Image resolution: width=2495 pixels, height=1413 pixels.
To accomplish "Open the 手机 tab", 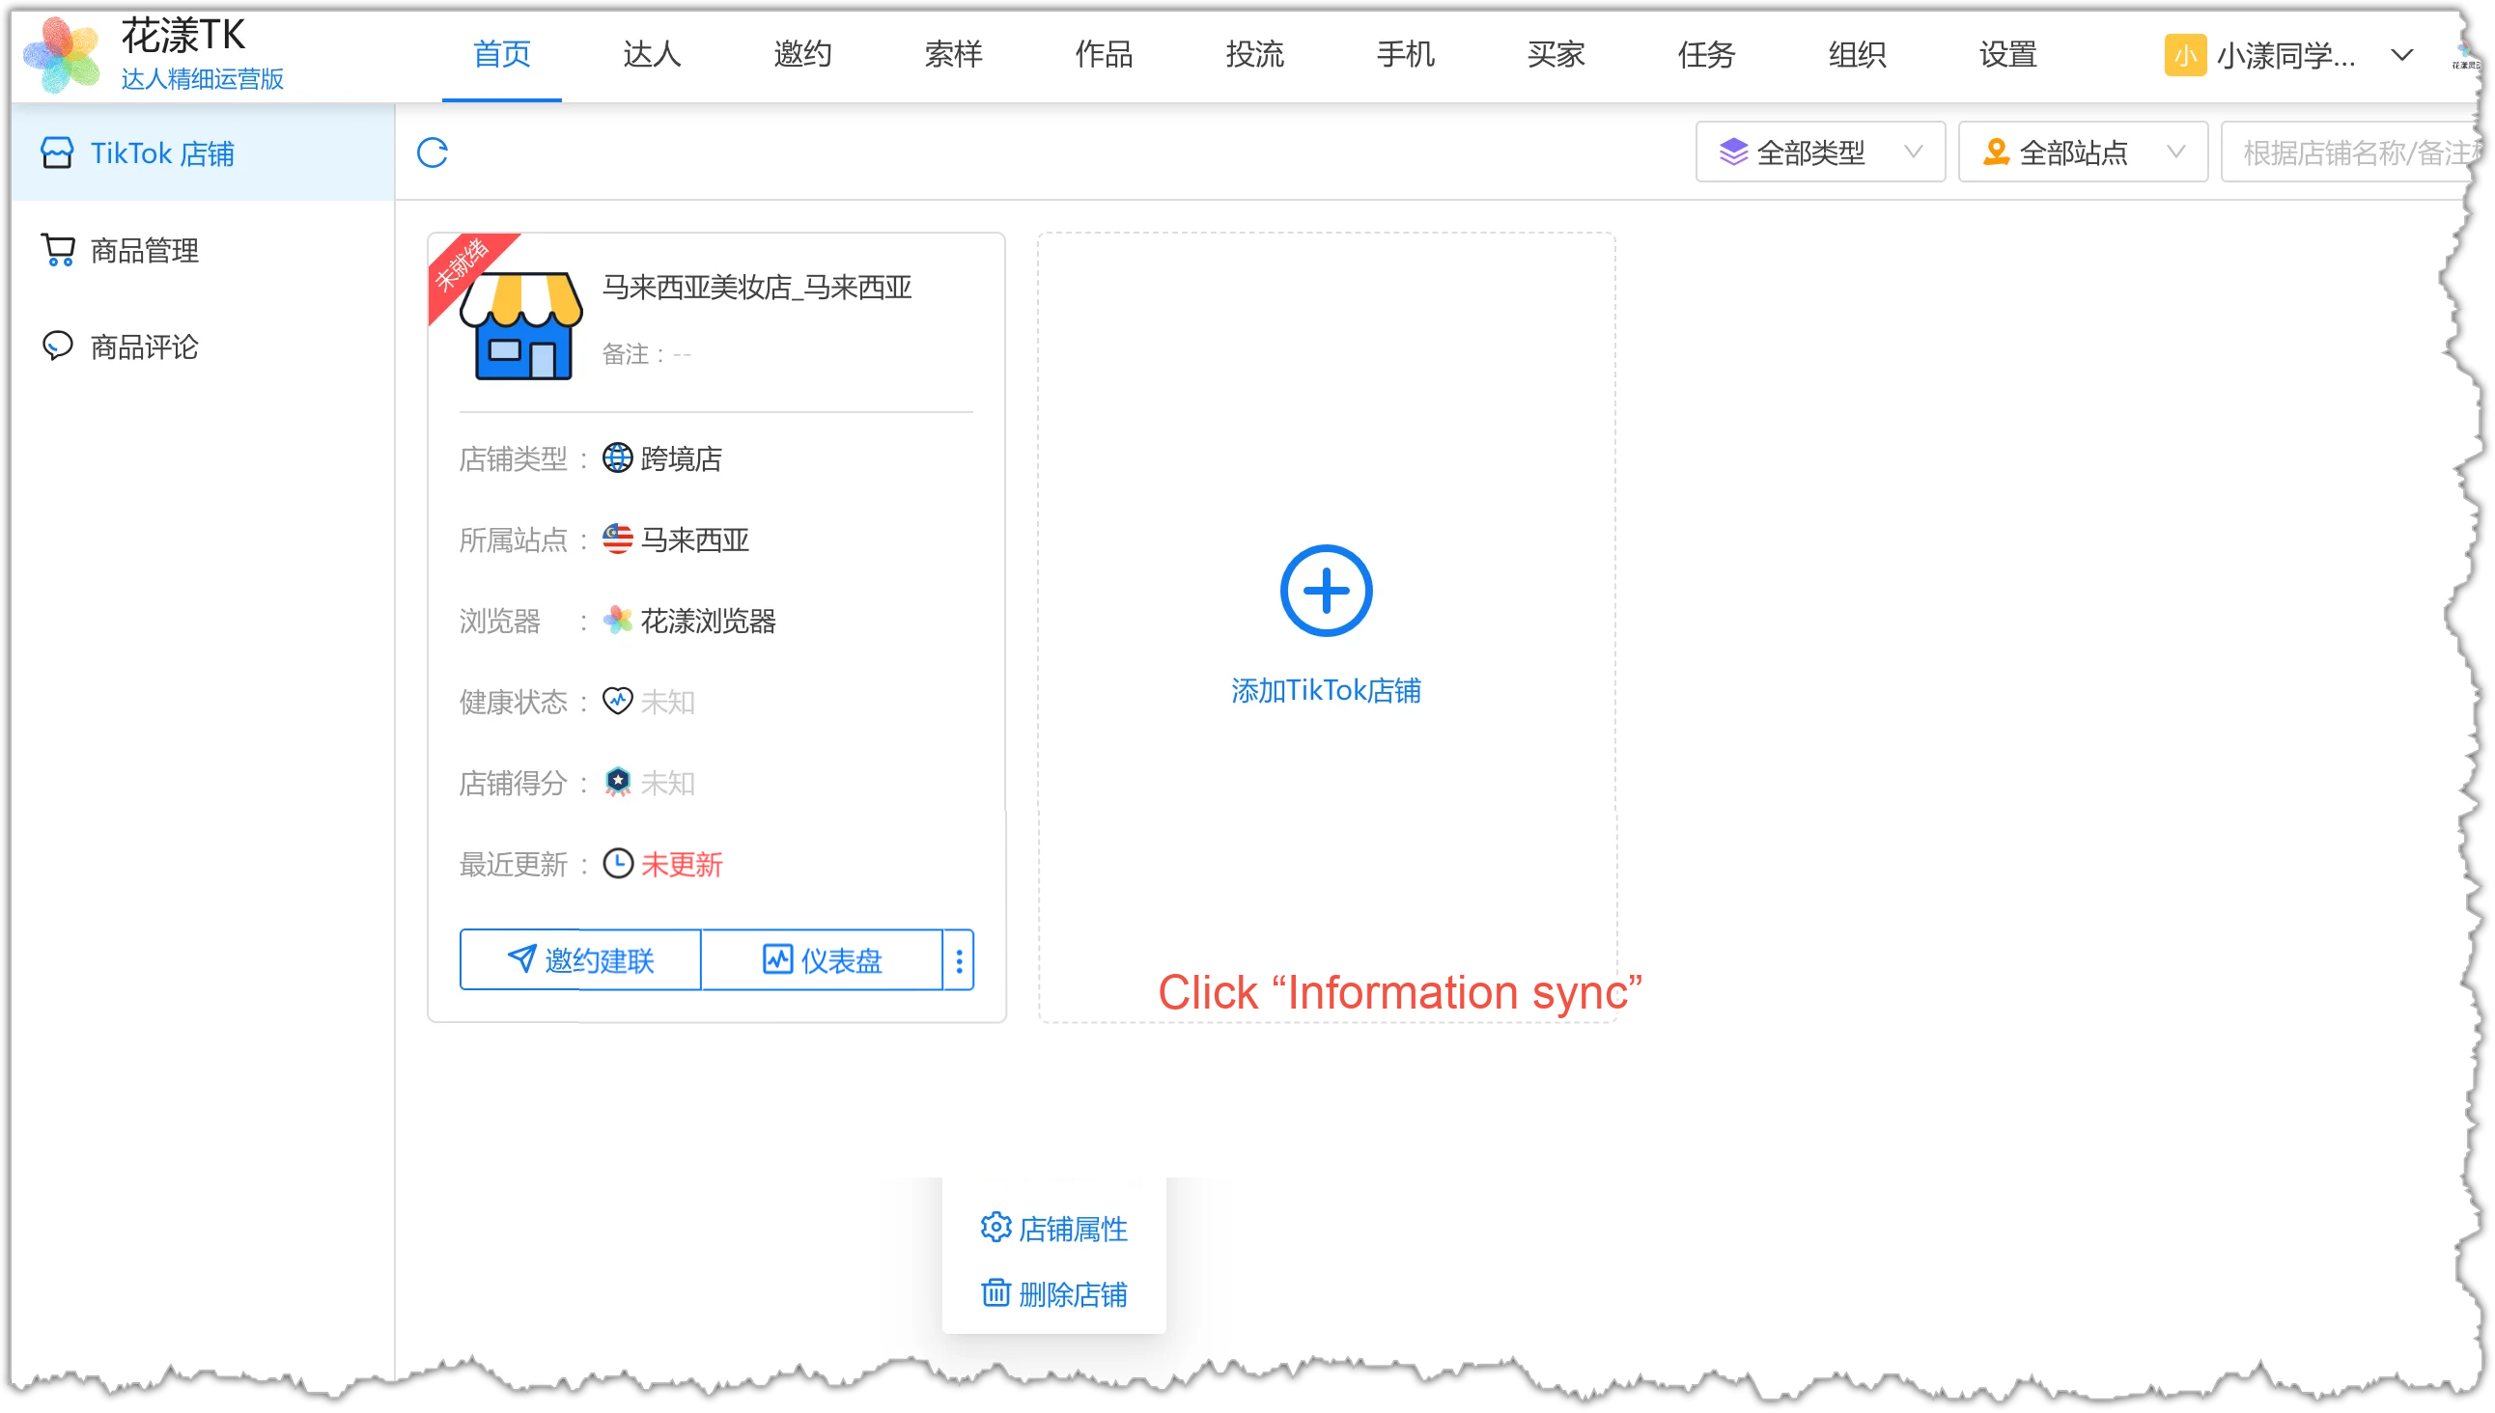I will click(x=1405, y=54).
